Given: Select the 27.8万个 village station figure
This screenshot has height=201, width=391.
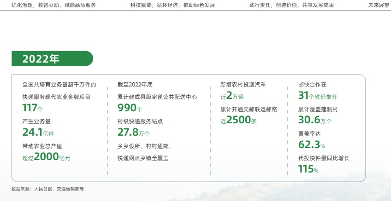Looking at the screenshot, I should 134,133.
